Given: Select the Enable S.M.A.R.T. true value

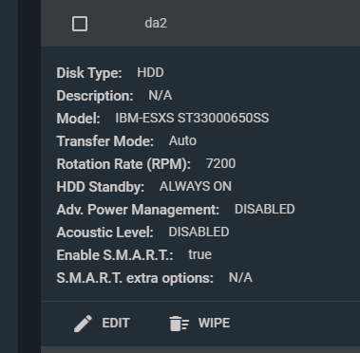Looking at the screenshot, I should pos(199,255).
